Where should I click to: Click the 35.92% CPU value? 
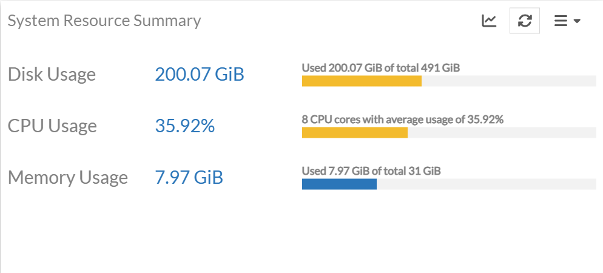[185, 126]
